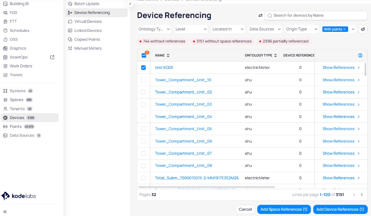Click the kodelabs logo
371x216 pixels.
click(x=19, y=196)
